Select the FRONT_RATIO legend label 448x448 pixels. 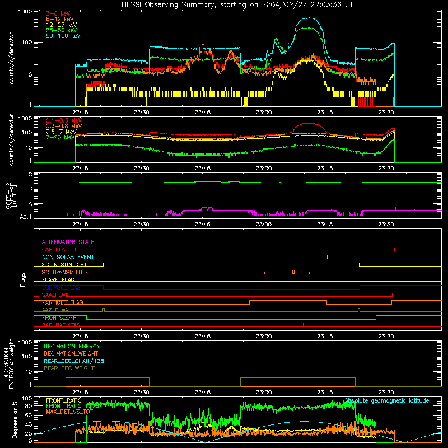point(64,400)
